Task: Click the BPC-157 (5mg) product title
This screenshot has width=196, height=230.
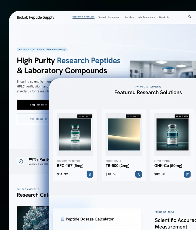Action: point(70,166)
